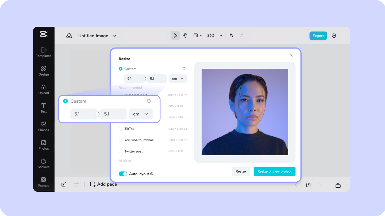Select the Twitter post size option
Viewport: 385px width, 216px height.
(121, 151)
